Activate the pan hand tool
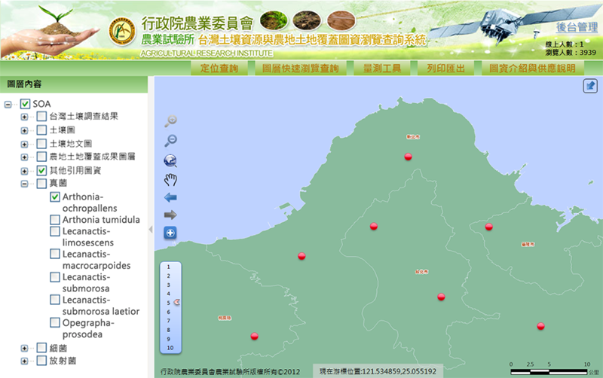603x378 pixels. point(170,180)
